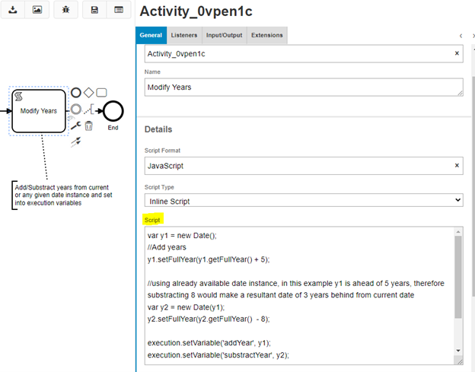475x372 pixels.
Task: Append a gateway diamond shape
Action: pos(88,93)
